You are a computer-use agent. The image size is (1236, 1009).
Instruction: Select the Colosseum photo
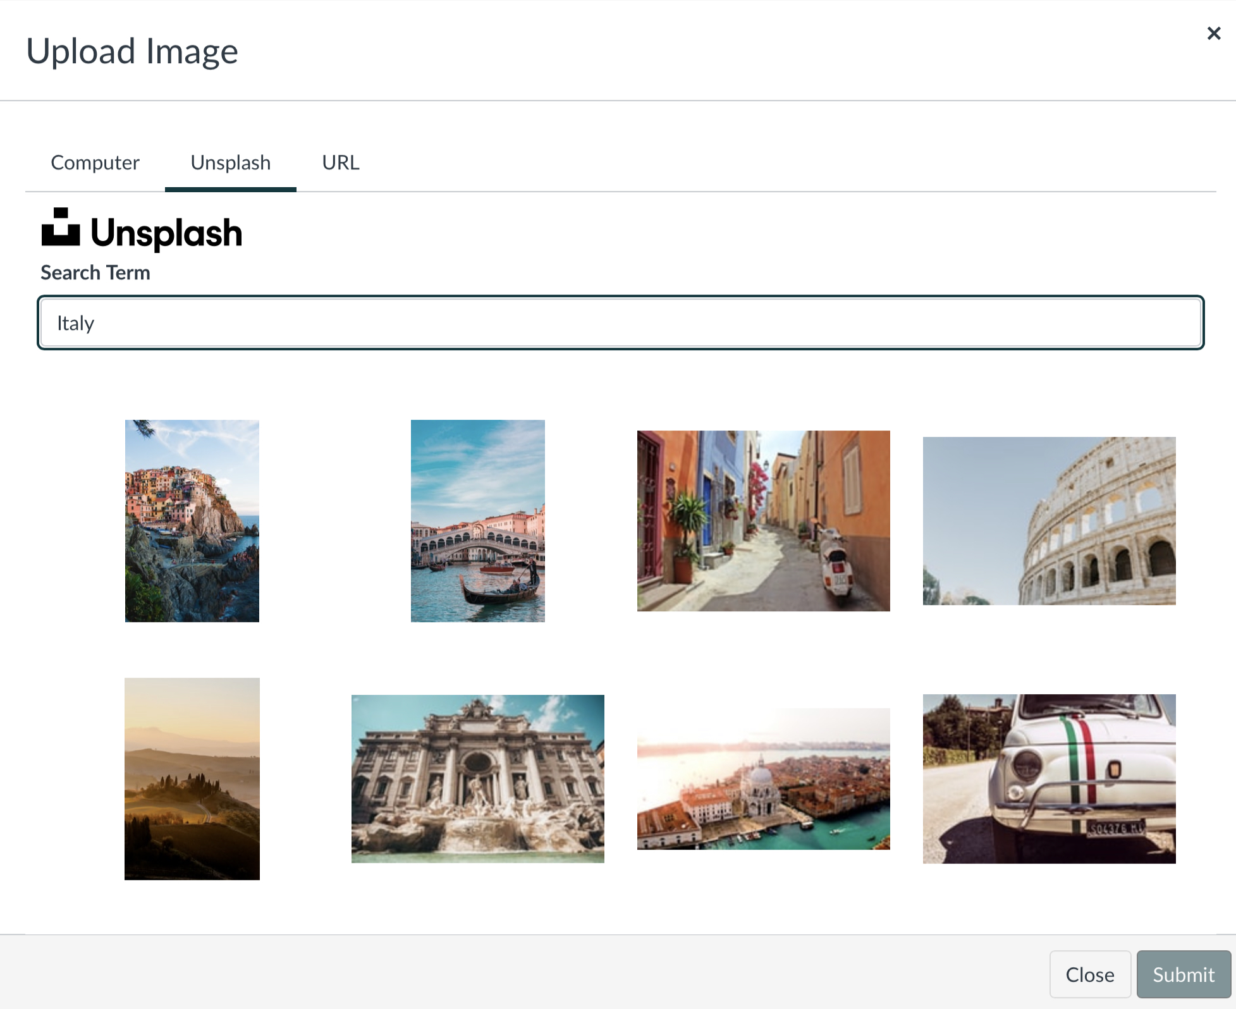tap(1049, 520)
